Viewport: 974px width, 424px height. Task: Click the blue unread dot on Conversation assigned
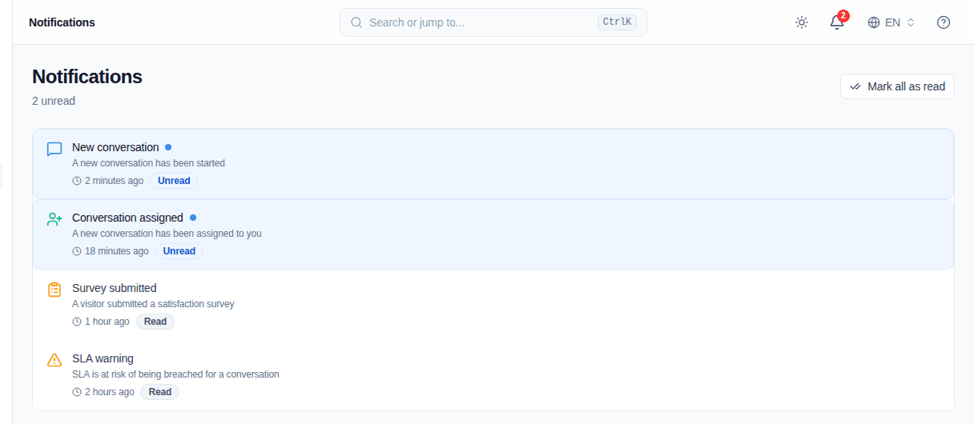[193, 218]
